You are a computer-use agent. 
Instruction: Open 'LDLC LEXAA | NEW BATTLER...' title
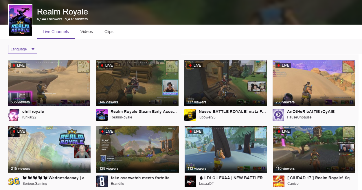(233, 178)
